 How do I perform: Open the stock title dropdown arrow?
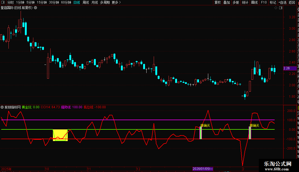pyautogui.click(x=35, y=8)
